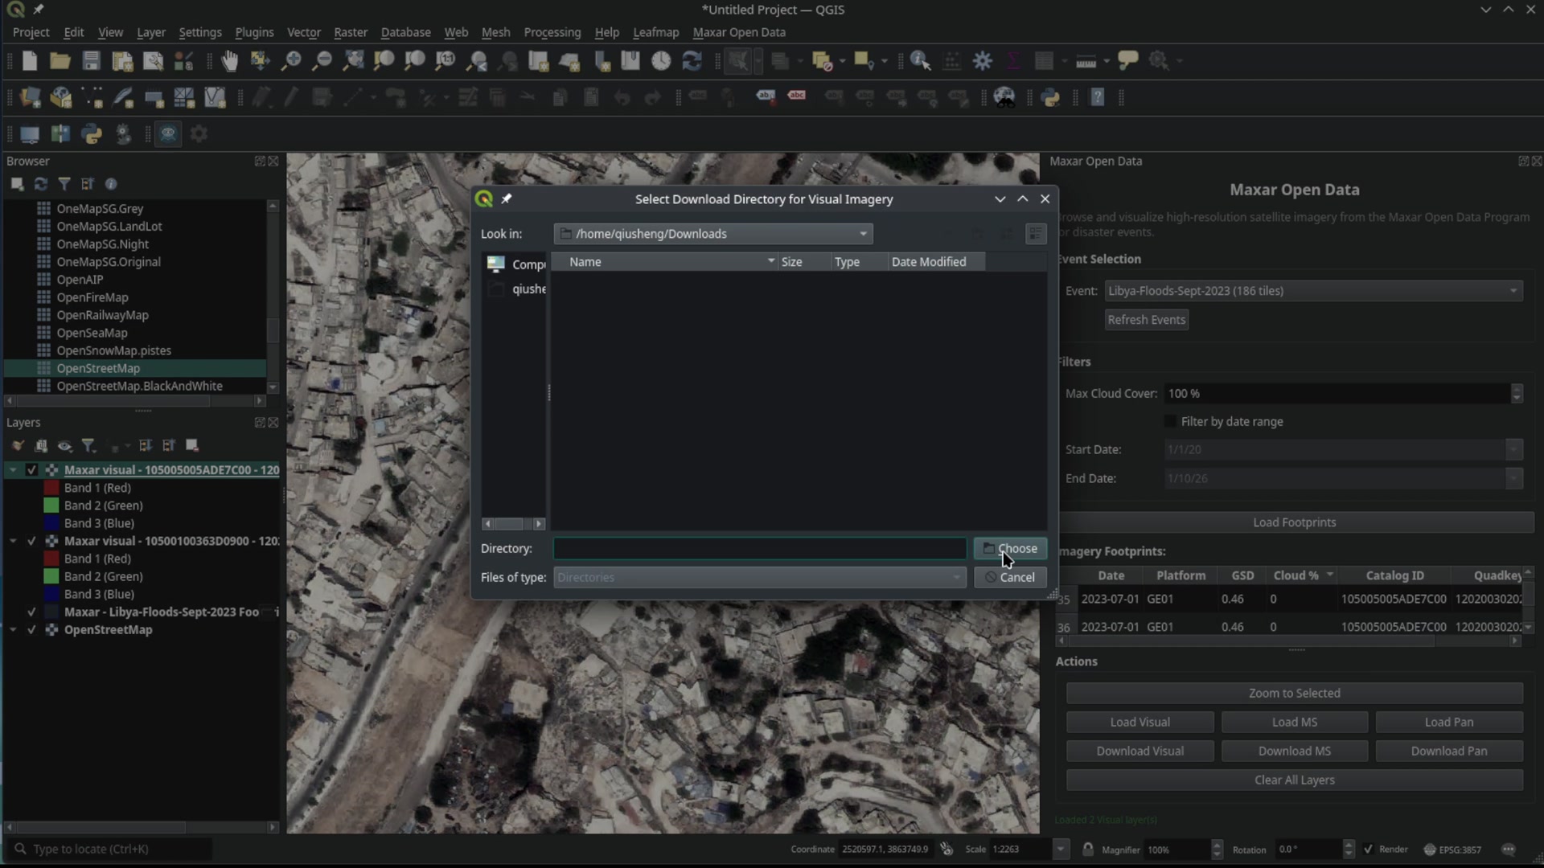Toggle visibility of OpenStreetMap layer
Image resolution: width=1544 pixels, height=868 pixels.
[x=31, y=630]
